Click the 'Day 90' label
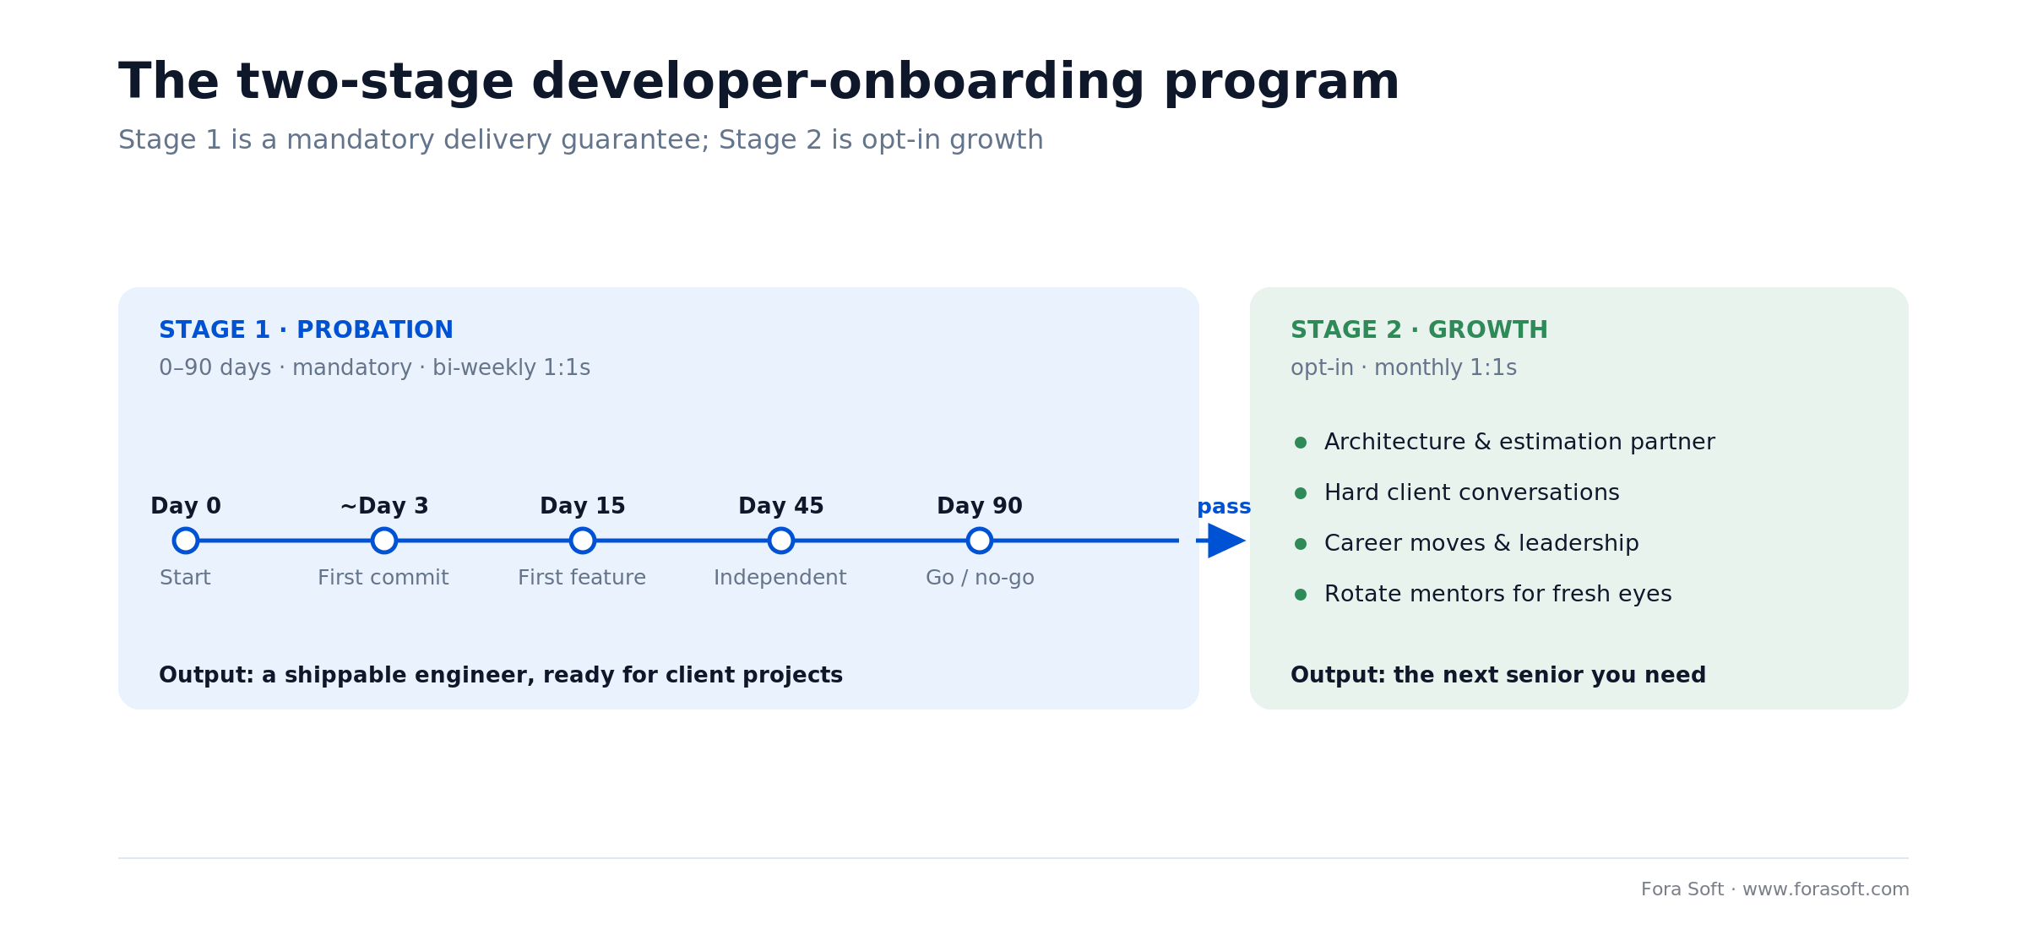The width and height of the screenshot is (2027, 946). tap(980, 506)
